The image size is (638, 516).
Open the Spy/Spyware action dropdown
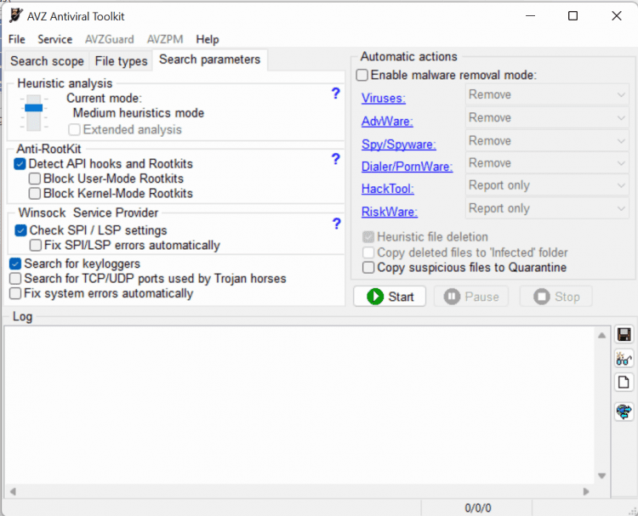point(547,141)
